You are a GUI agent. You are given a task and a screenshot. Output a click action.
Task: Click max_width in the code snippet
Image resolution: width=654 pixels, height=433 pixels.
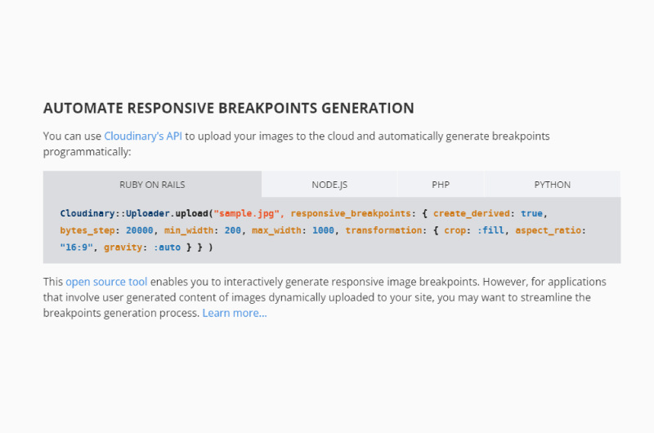click(x=276, y=230)
